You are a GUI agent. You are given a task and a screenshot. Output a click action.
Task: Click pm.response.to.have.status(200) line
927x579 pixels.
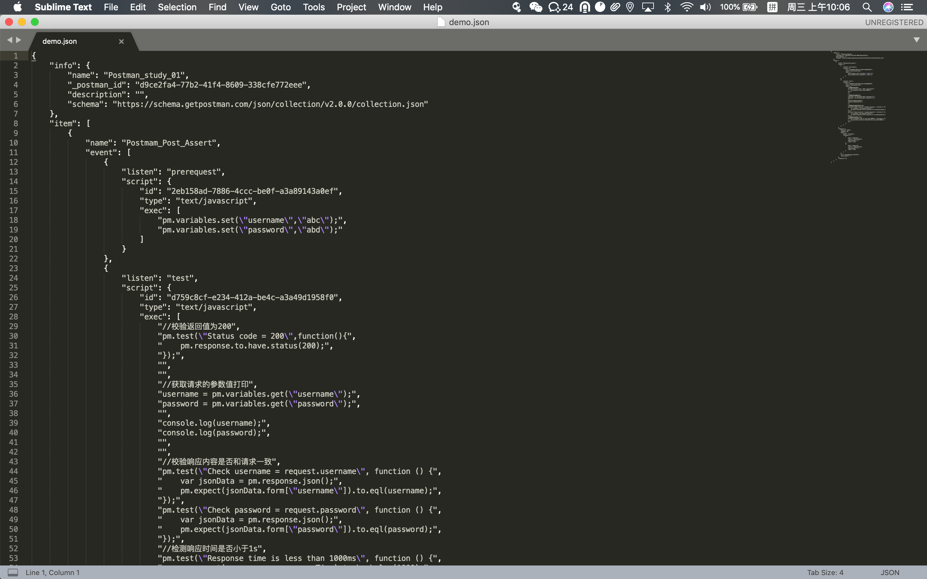[245, 346]
